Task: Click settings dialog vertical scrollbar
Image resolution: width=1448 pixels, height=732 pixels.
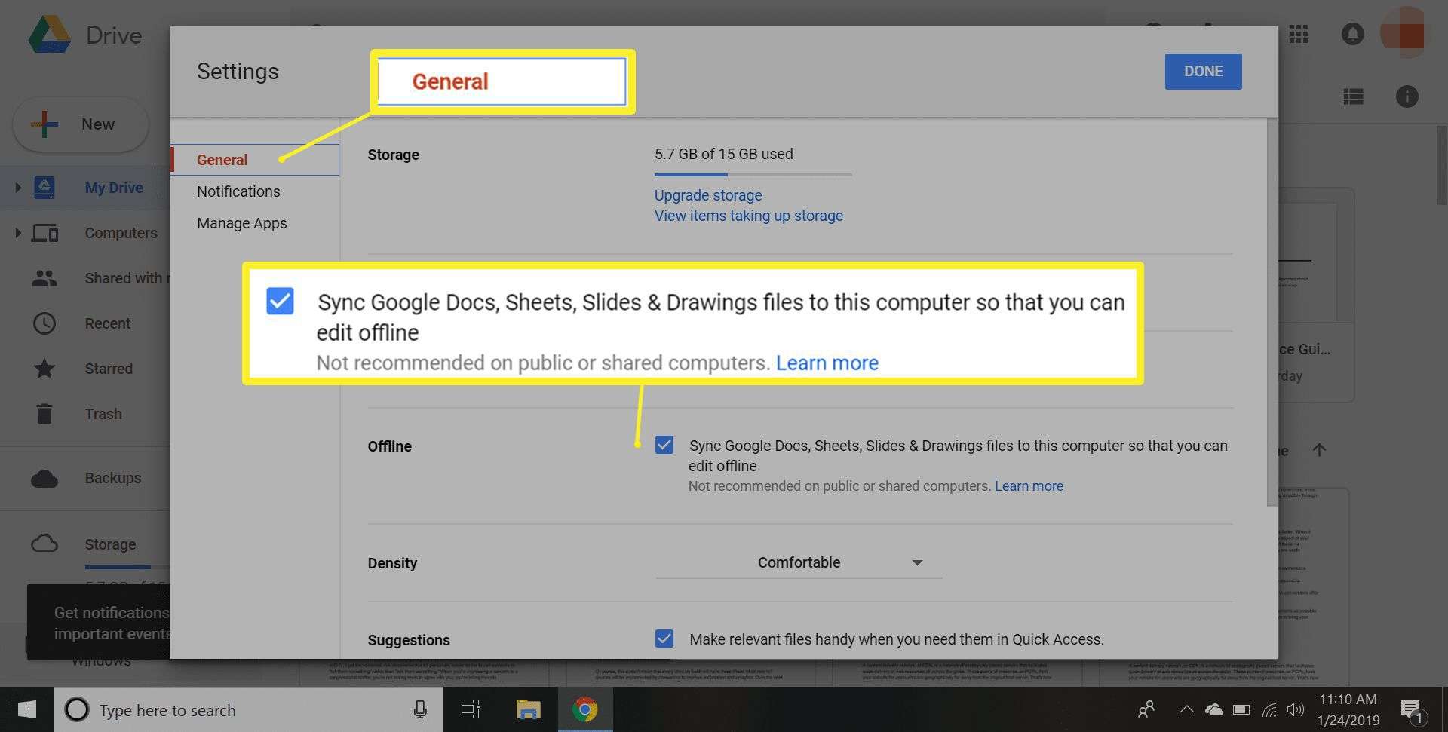Action: 1272,312
